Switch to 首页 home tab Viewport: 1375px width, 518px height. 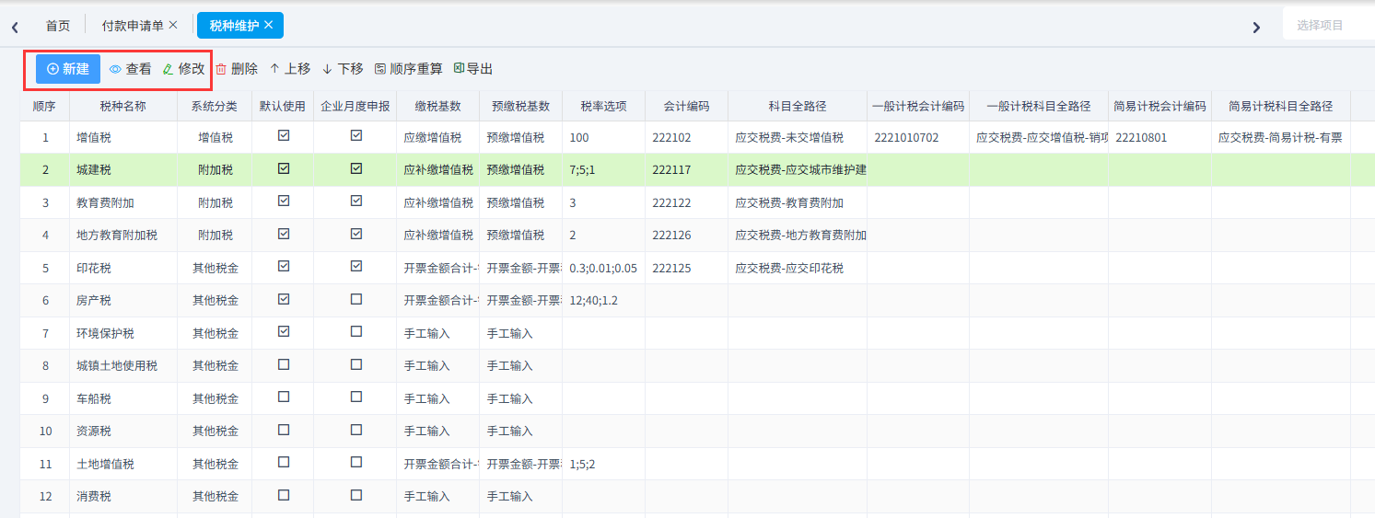pos(58,26)
